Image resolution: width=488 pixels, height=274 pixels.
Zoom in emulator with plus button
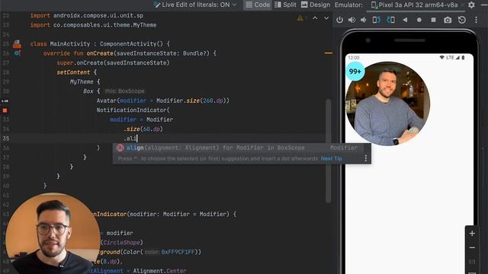[472, 234]
